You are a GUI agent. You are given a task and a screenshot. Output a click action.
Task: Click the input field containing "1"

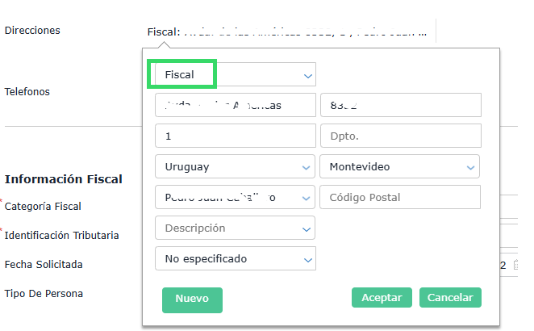point(235,136)
